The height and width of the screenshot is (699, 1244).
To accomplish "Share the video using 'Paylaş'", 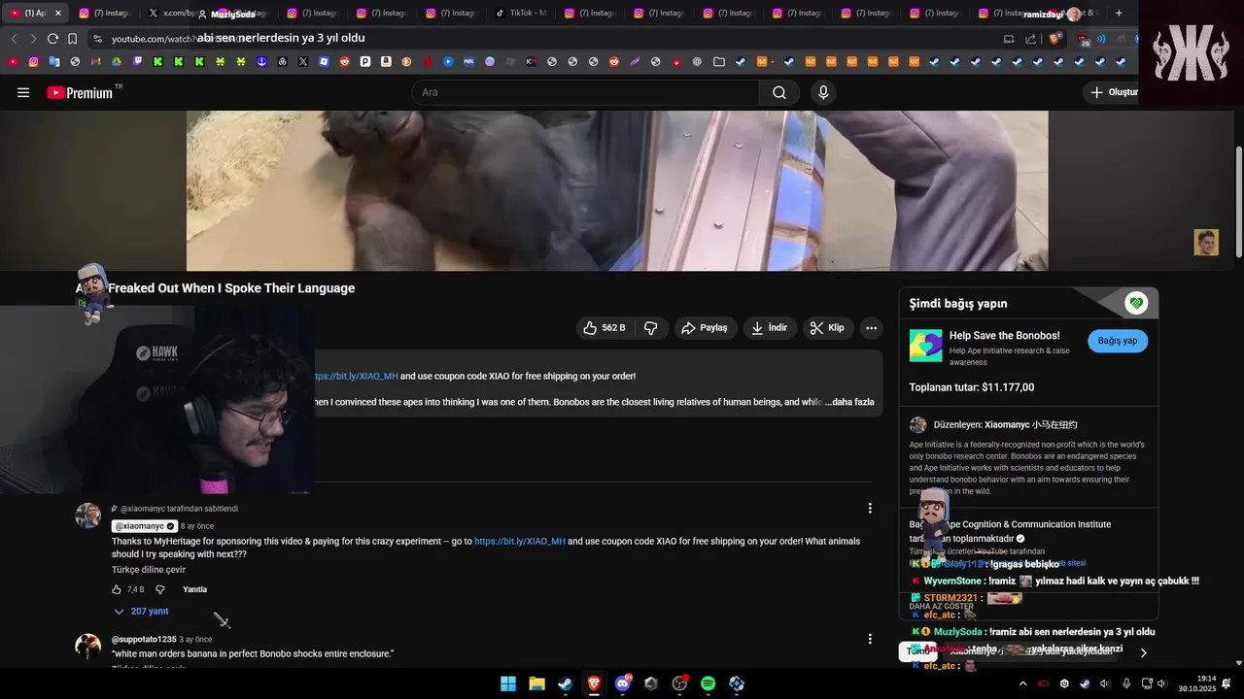I will tap(705, 328).
